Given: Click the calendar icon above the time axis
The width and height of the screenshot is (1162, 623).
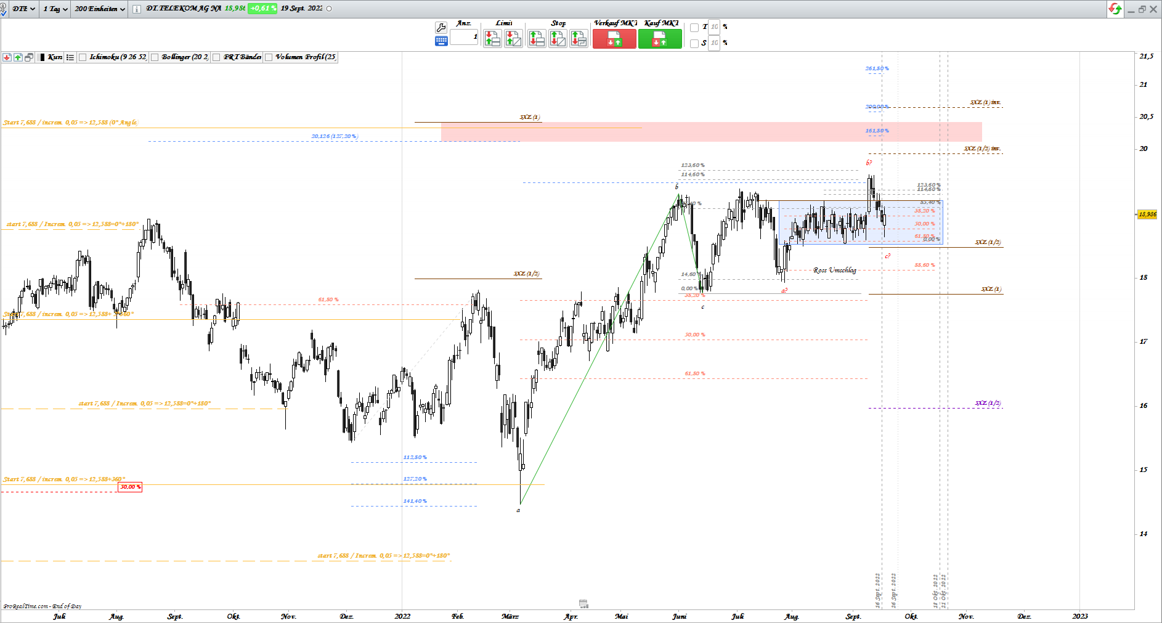Looking at the screenshot, I should pos(583,603).
